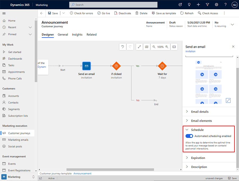The width and height of the screenshot is (239, 181).
Task: Expand the Save button split arrow
Action: pos(63,13)
